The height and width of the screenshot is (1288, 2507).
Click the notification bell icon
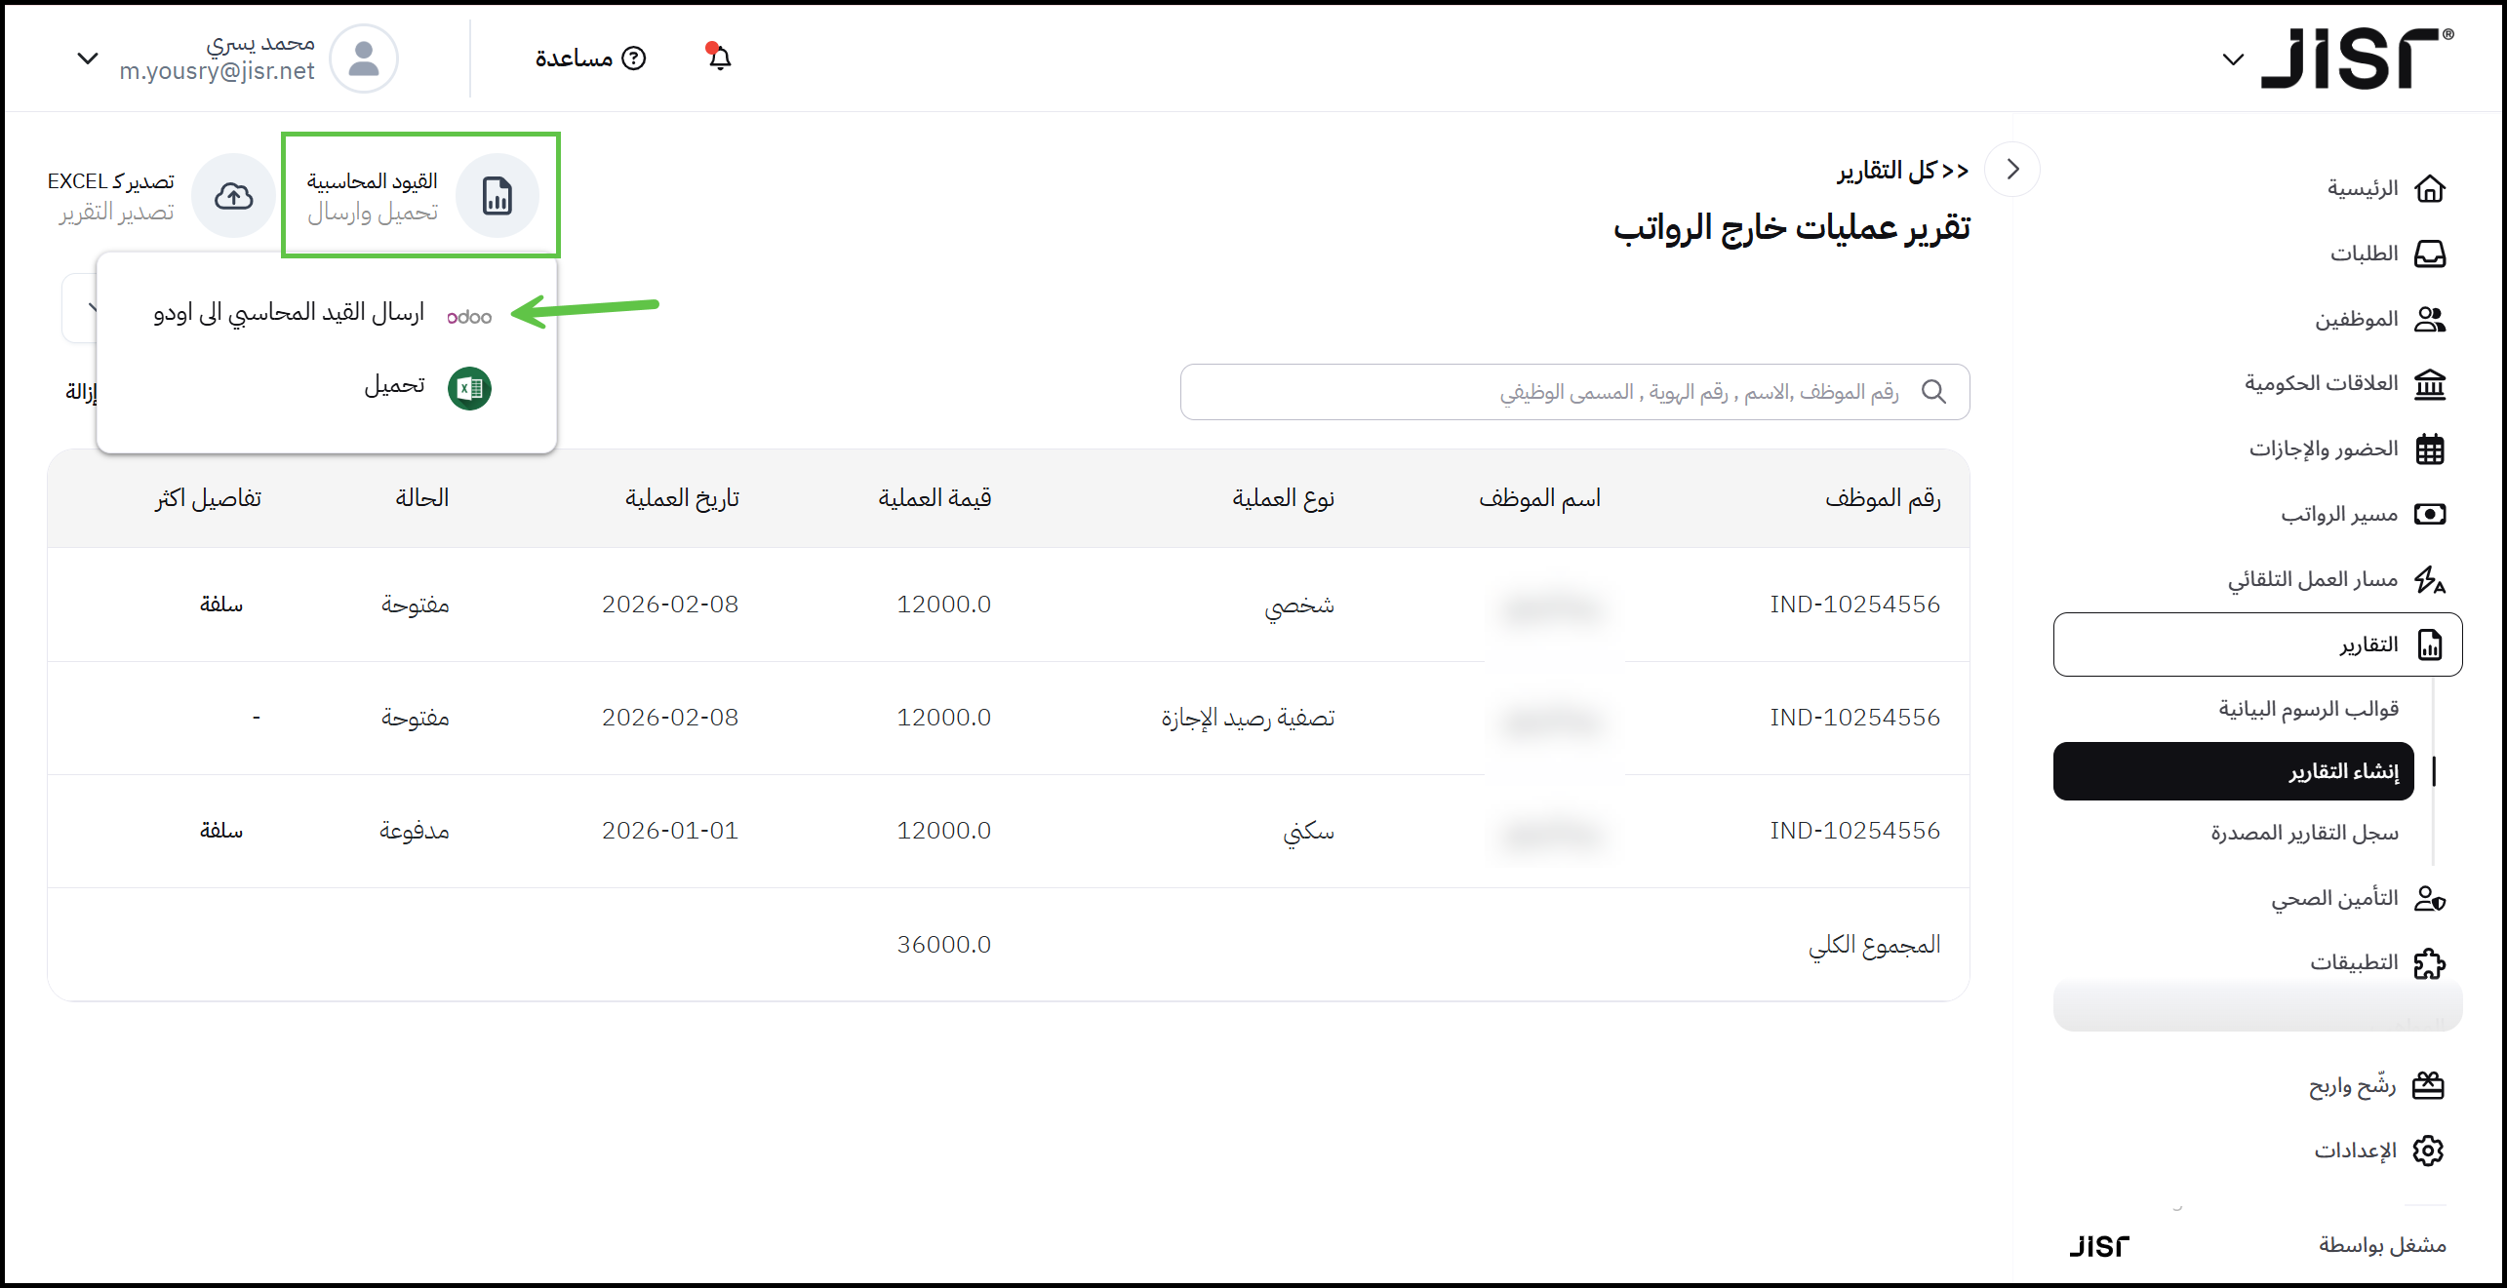pyautogui.click(x=719, y=58)
